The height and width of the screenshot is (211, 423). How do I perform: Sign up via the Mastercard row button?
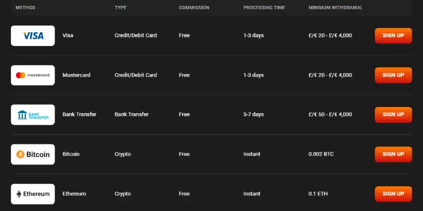[393, 75]
